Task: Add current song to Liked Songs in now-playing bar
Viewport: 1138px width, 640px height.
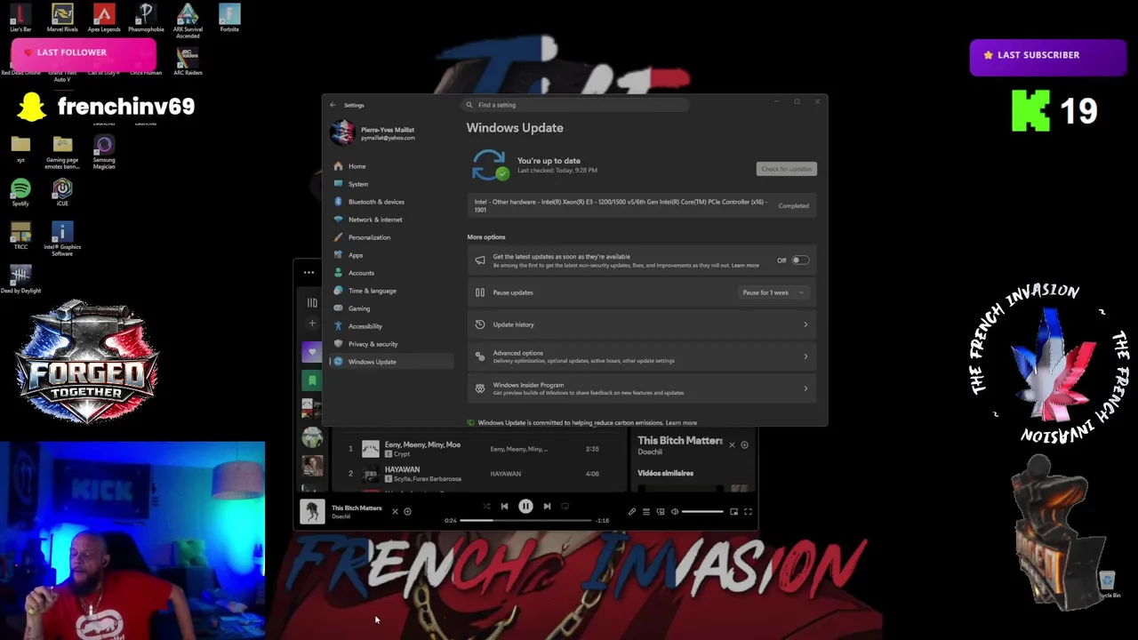Action: pyautogui.click(x=407, y=512)
